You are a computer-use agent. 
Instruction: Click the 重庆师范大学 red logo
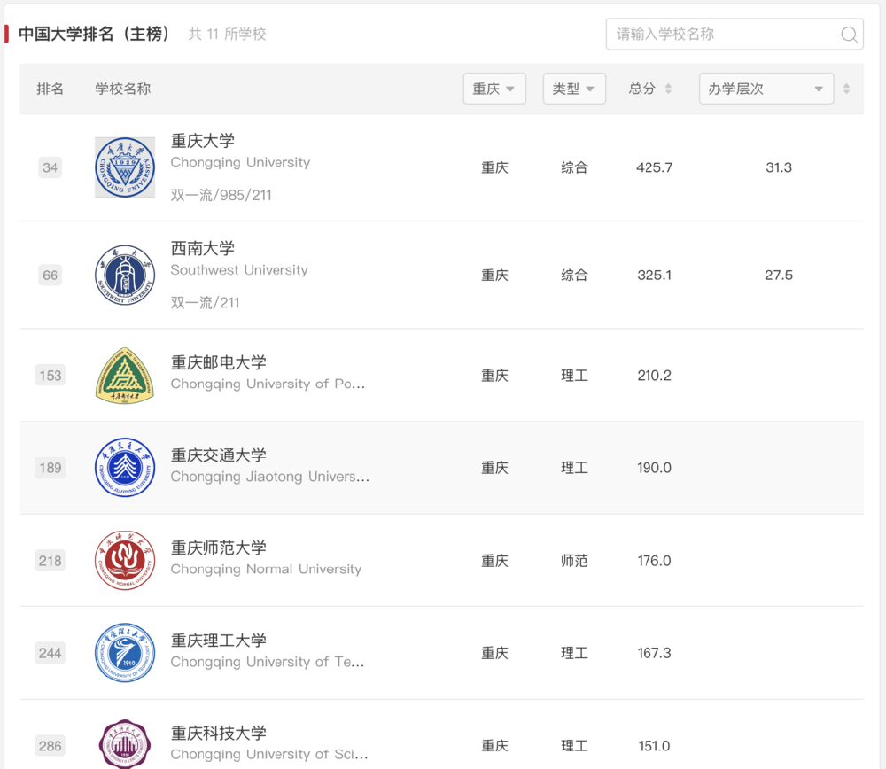pyautogui.click(x=125, y=561)
